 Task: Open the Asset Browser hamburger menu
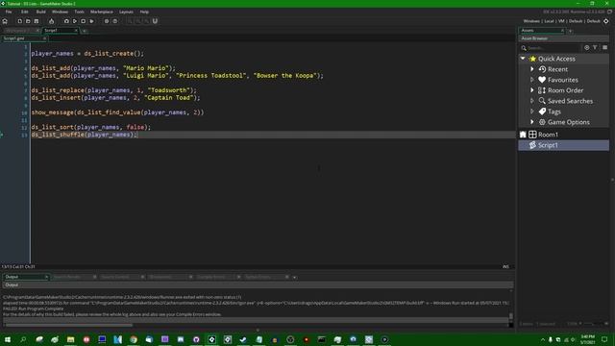pos(604,47)
